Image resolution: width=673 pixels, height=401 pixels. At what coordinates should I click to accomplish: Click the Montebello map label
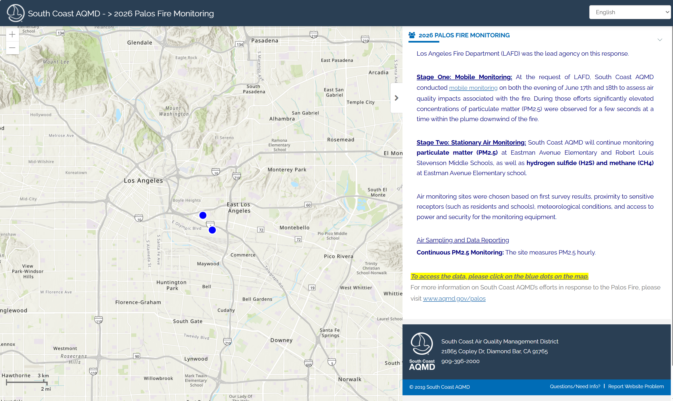click(x=295, y=228)
